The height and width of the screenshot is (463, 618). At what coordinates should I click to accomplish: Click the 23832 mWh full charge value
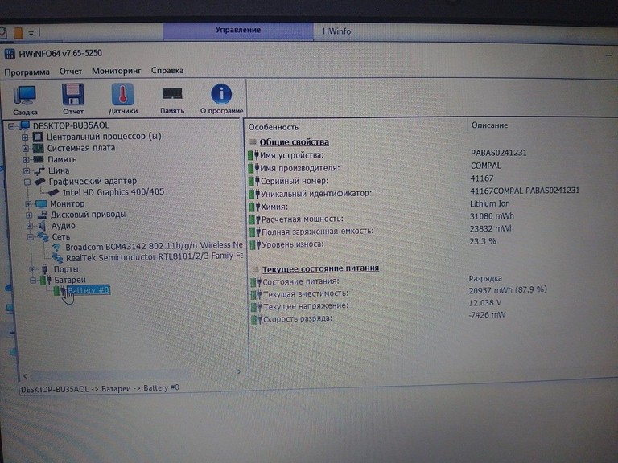pos(492,229)
